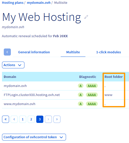This screenshot has width=129, height=143.
Task: Open Hosting plans breadcrumb link
Action: tap(13, 3)
